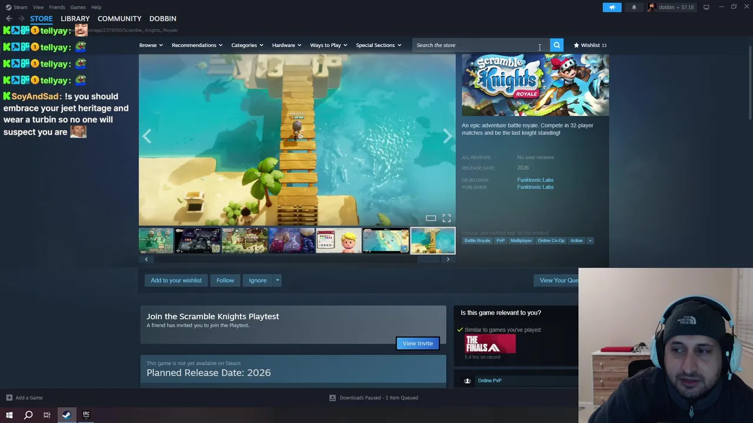Open Windows taskbar search
The width and height of the screenshot is (753, 423).
tap(28, 415)
